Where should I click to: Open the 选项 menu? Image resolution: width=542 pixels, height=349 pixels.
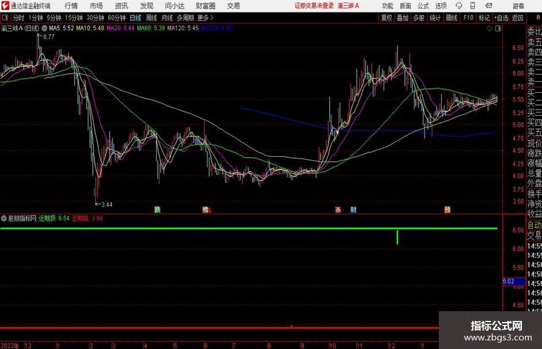(440, 6)
